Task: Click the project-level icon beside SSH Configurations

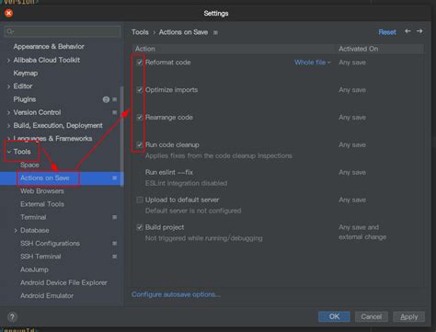Action: click(x=114, y=244)
